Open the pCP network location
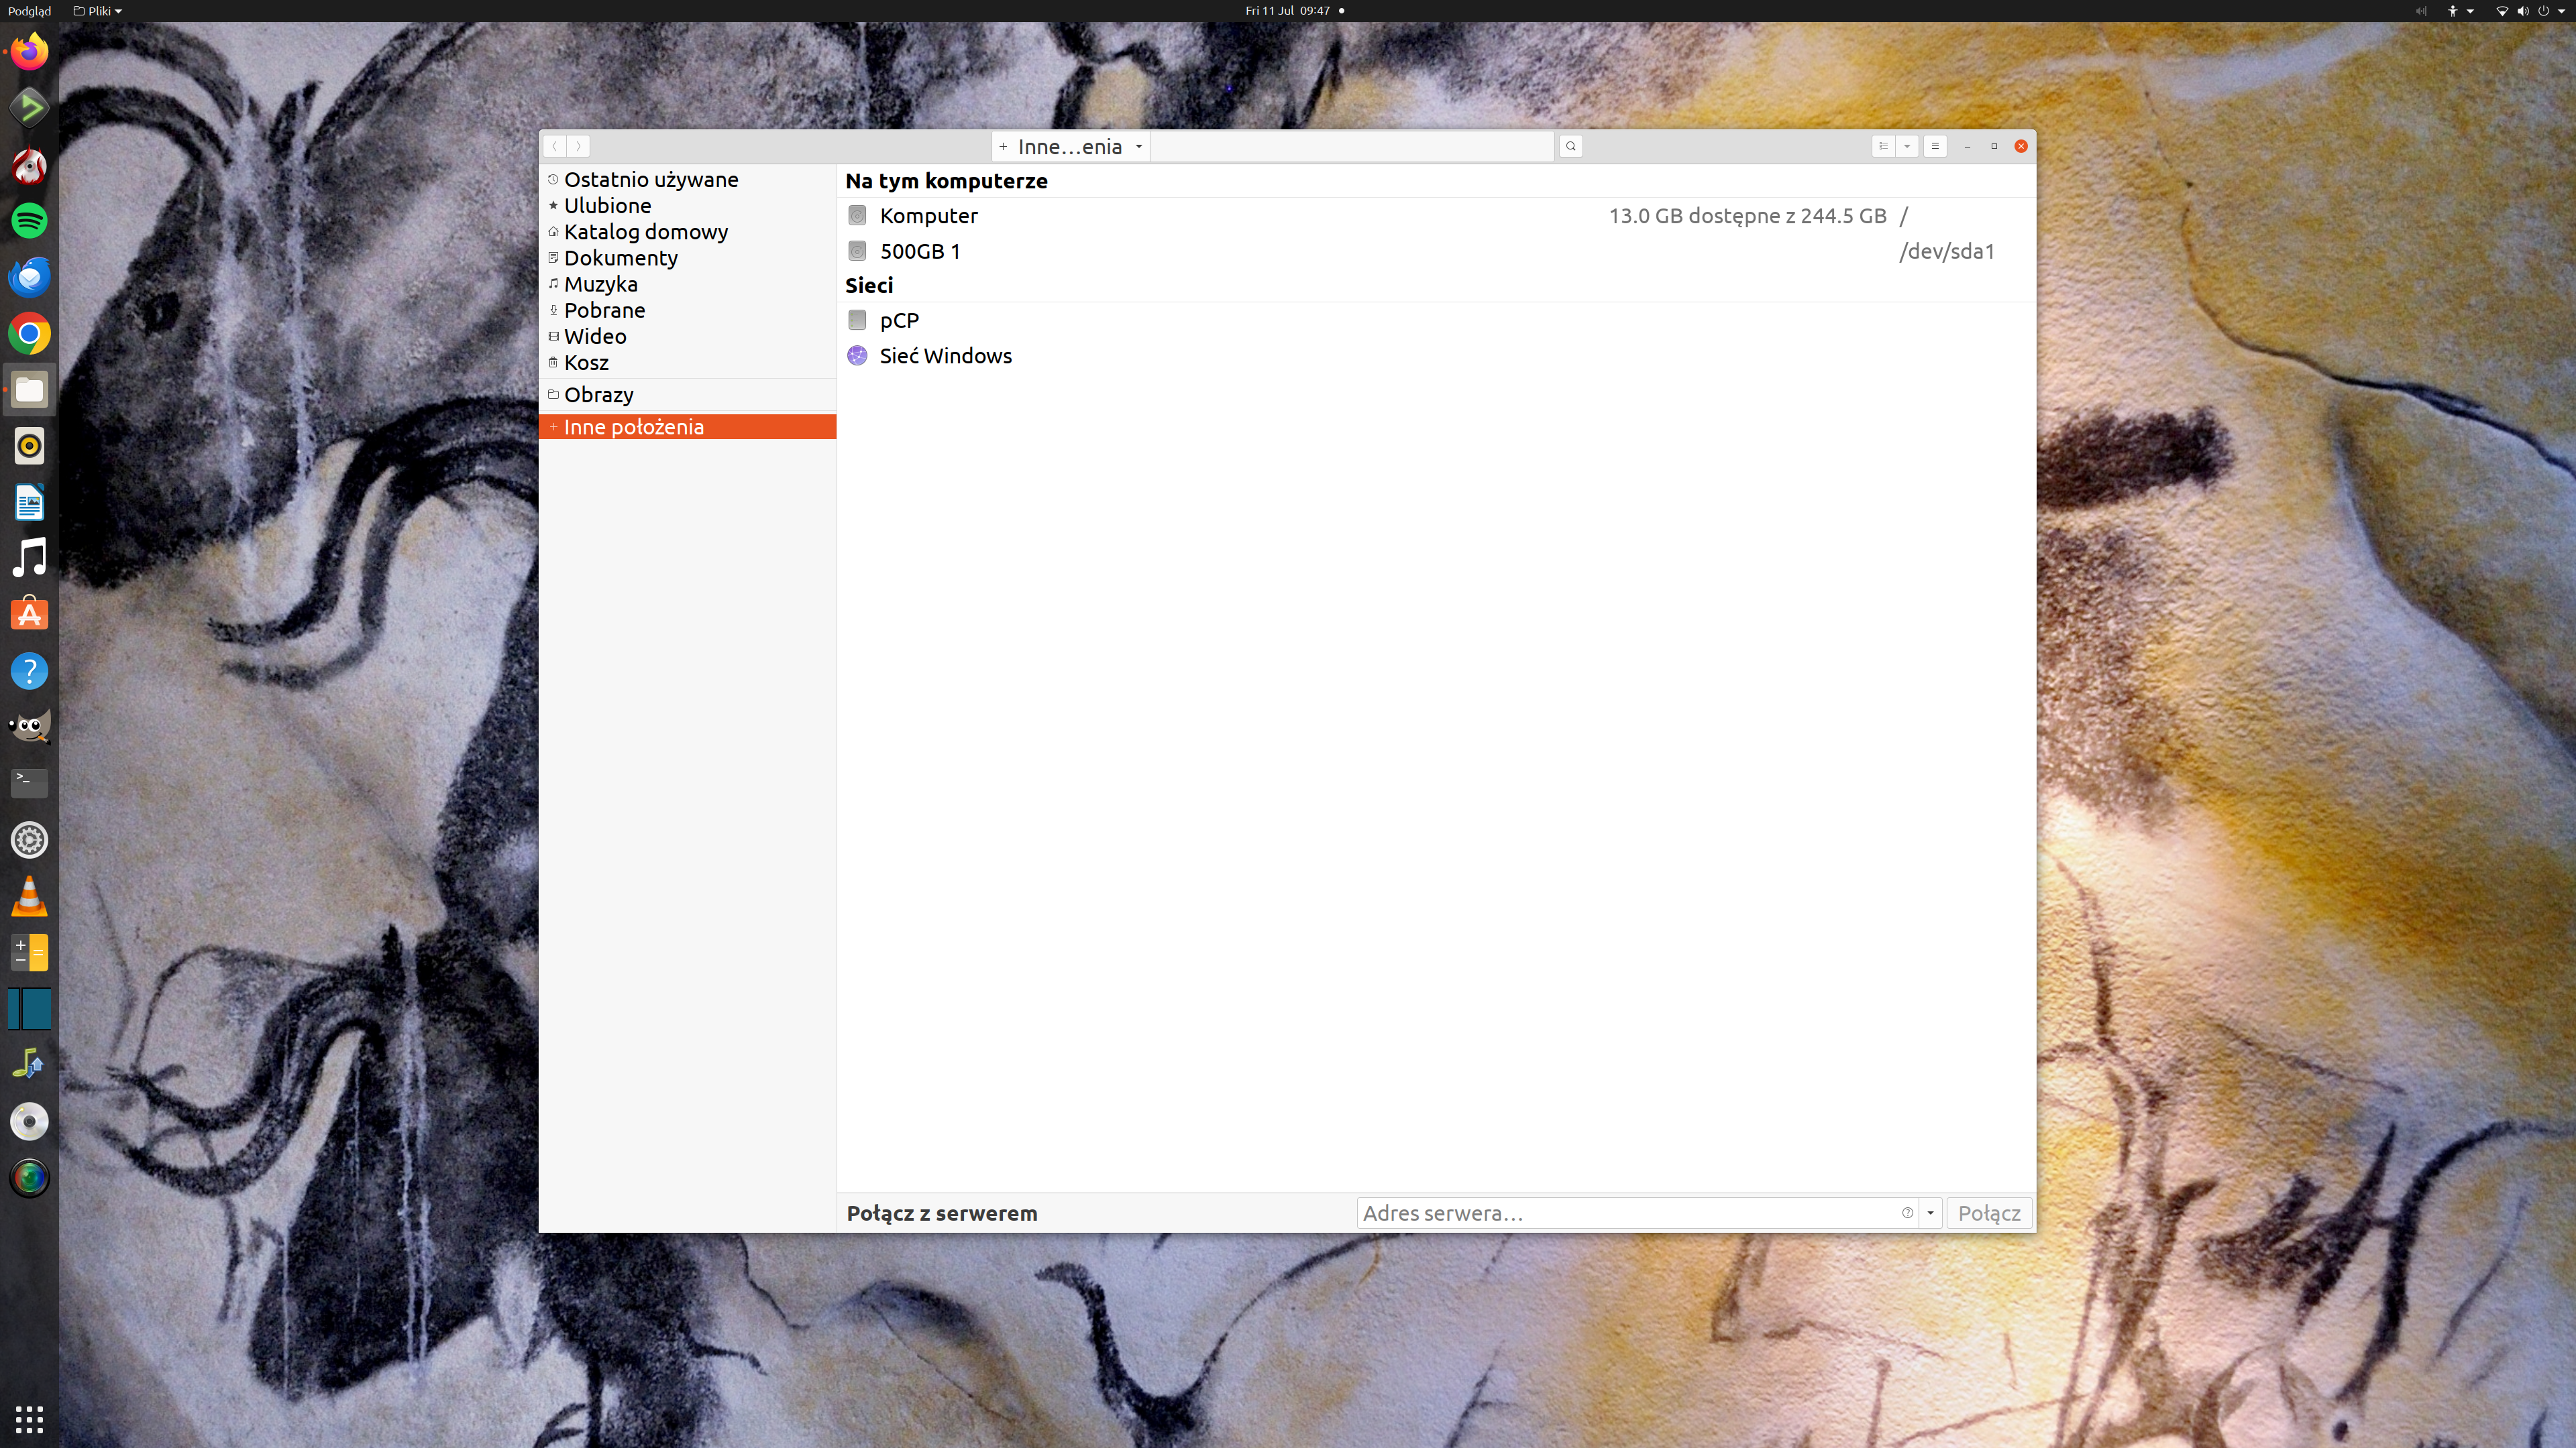The width and height of the screenshot is (2576, 1448). 1436,321
